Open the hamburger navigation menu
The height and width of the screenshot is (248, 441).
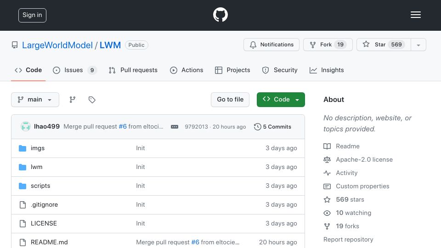415,15
